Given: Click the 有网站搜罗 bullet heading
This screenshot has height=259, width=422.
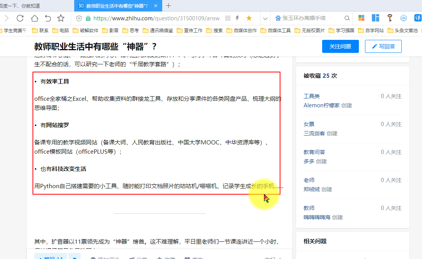Looking at the screenshot, I should pos(55,125).
